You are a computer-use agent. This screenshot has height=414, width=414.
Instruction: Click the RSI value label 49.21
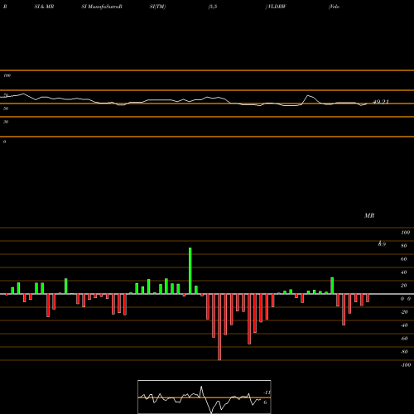point(381,102)
